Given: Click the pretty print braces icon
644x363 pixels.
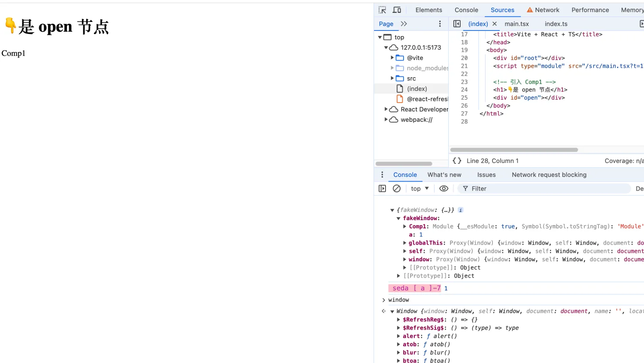Looking at the screenshot, I should tap(457, 160).
